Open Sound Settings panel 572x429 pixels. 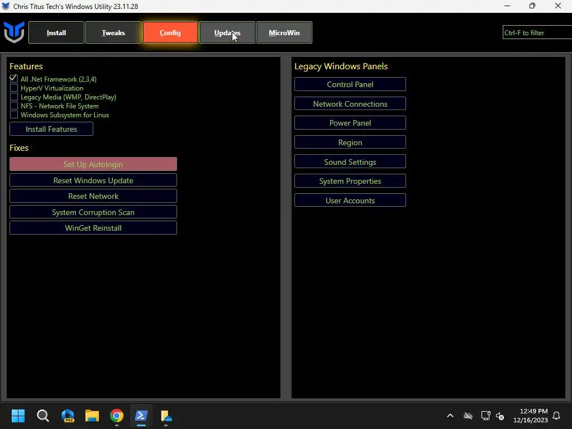click(x=350, y=161)
